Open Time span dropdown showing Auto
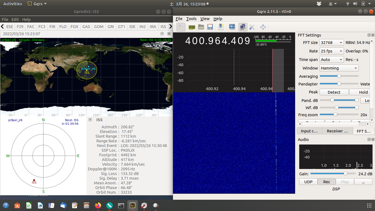375x211 pixels. [332, 60]
